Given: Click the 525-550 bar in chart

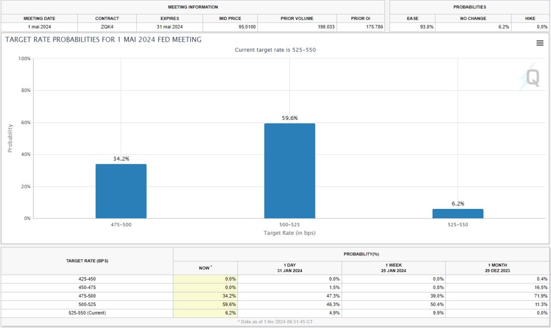Looking at the screenshot, I should point(458,214).
